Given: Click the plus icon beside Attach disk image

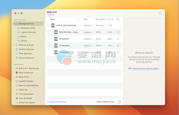Looking at the screenshot, I should (x=48, y=102).
